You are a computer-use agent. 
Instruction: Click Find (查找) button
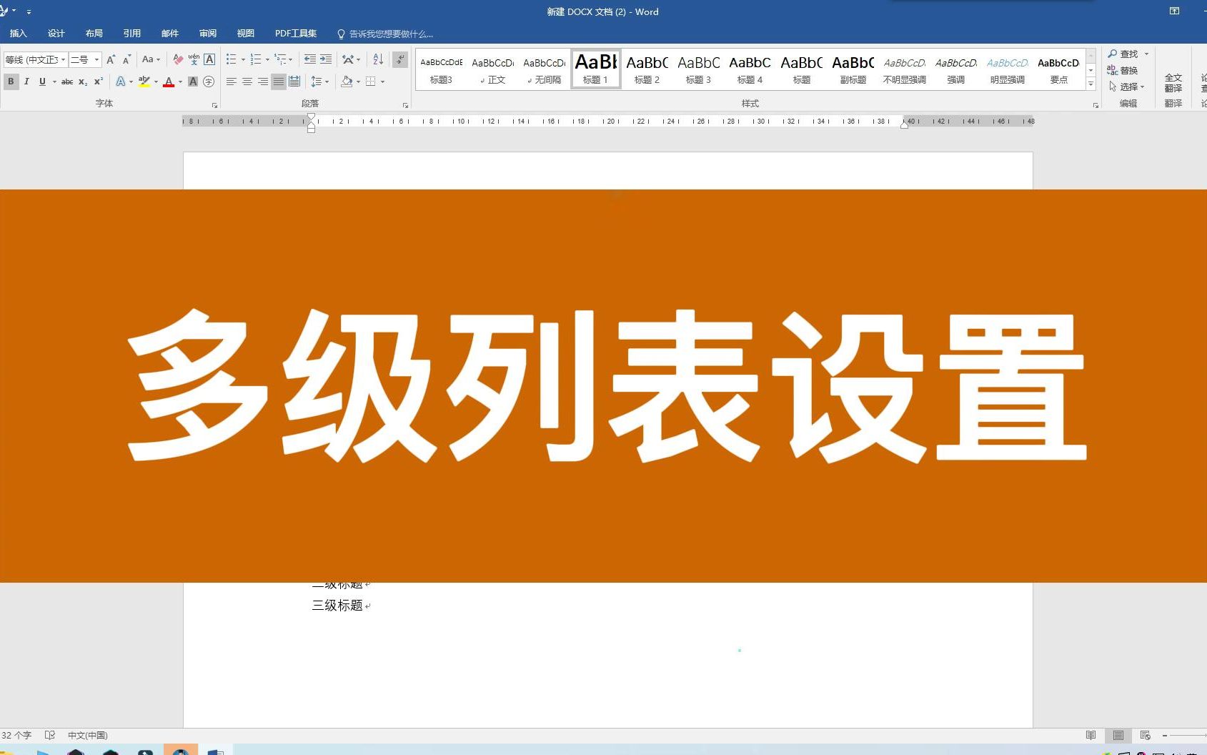[x=1123, y=54]
